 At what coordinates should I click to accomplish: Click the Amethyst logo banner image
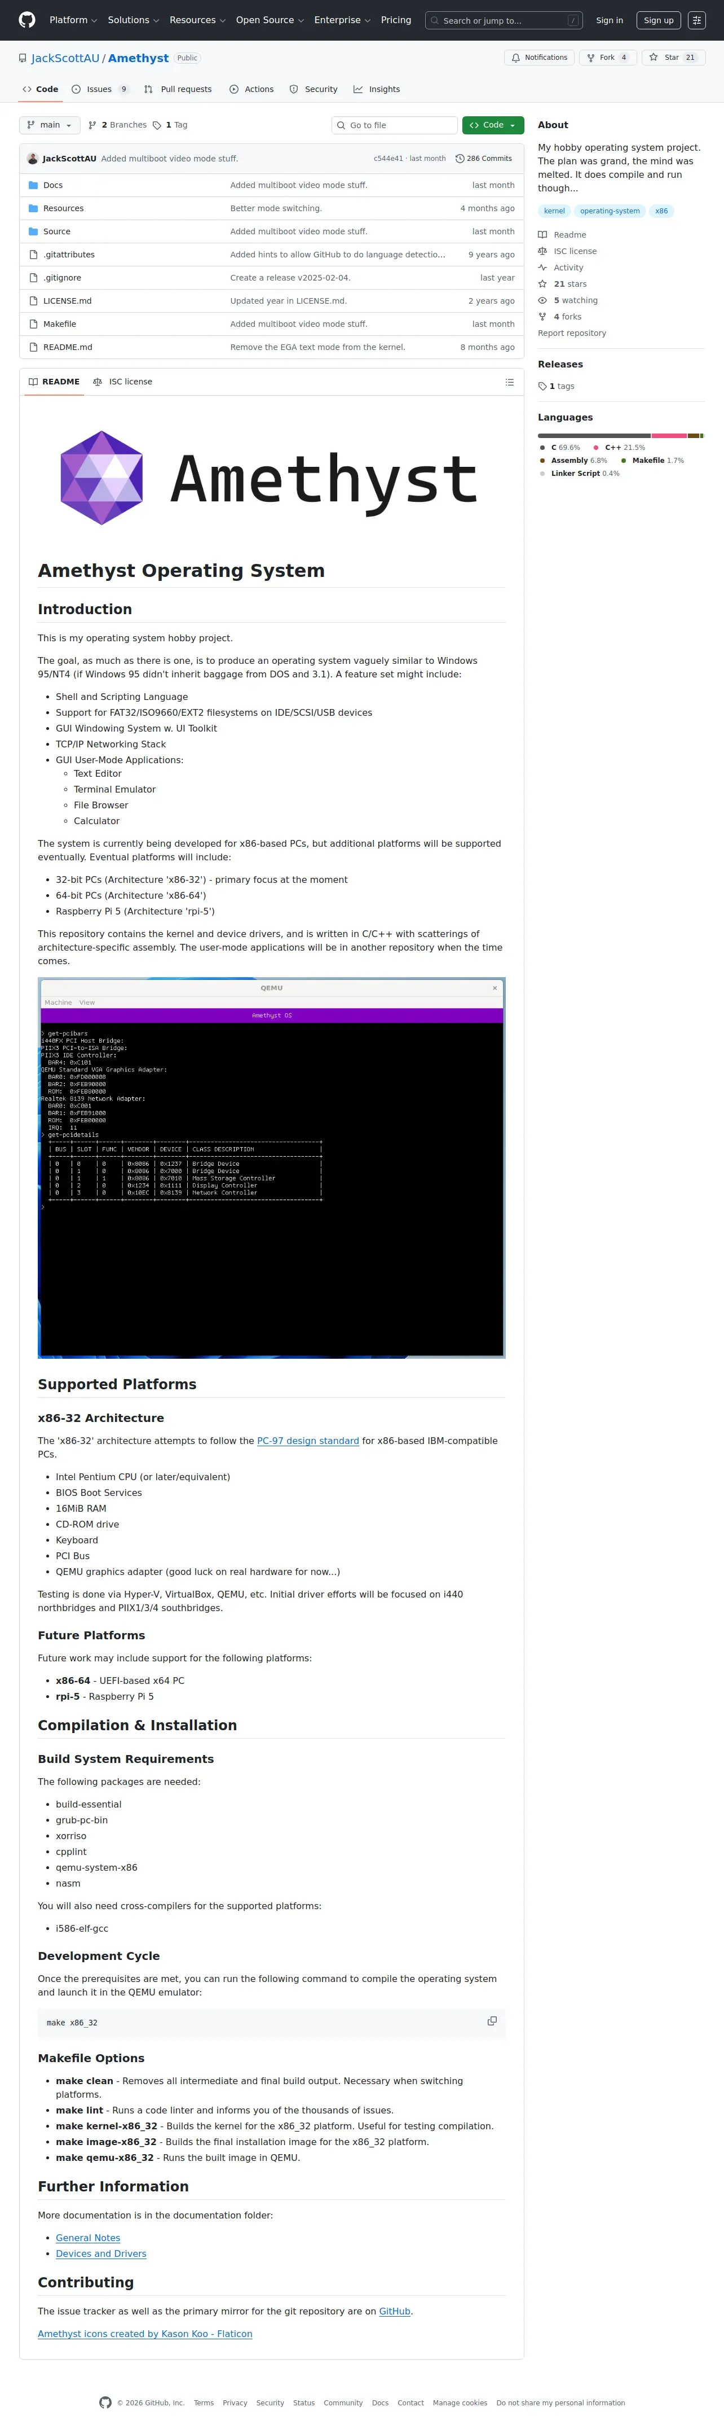point(272,478)
